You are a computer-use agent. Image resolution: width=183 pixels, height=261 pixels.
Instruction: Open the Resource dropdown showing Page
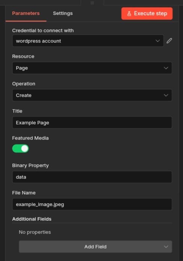coord(92,68)
